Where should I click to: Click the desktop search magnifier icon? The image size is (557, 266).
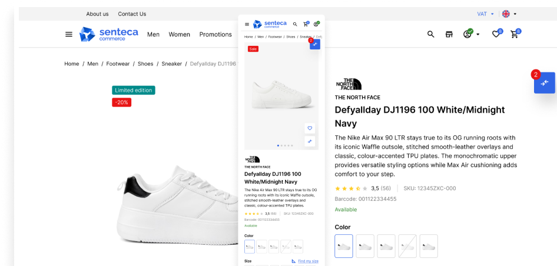(431, 34)
